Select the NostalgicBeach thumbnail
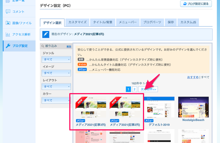The height and width of the screenshot is (143, 220). 193,107
